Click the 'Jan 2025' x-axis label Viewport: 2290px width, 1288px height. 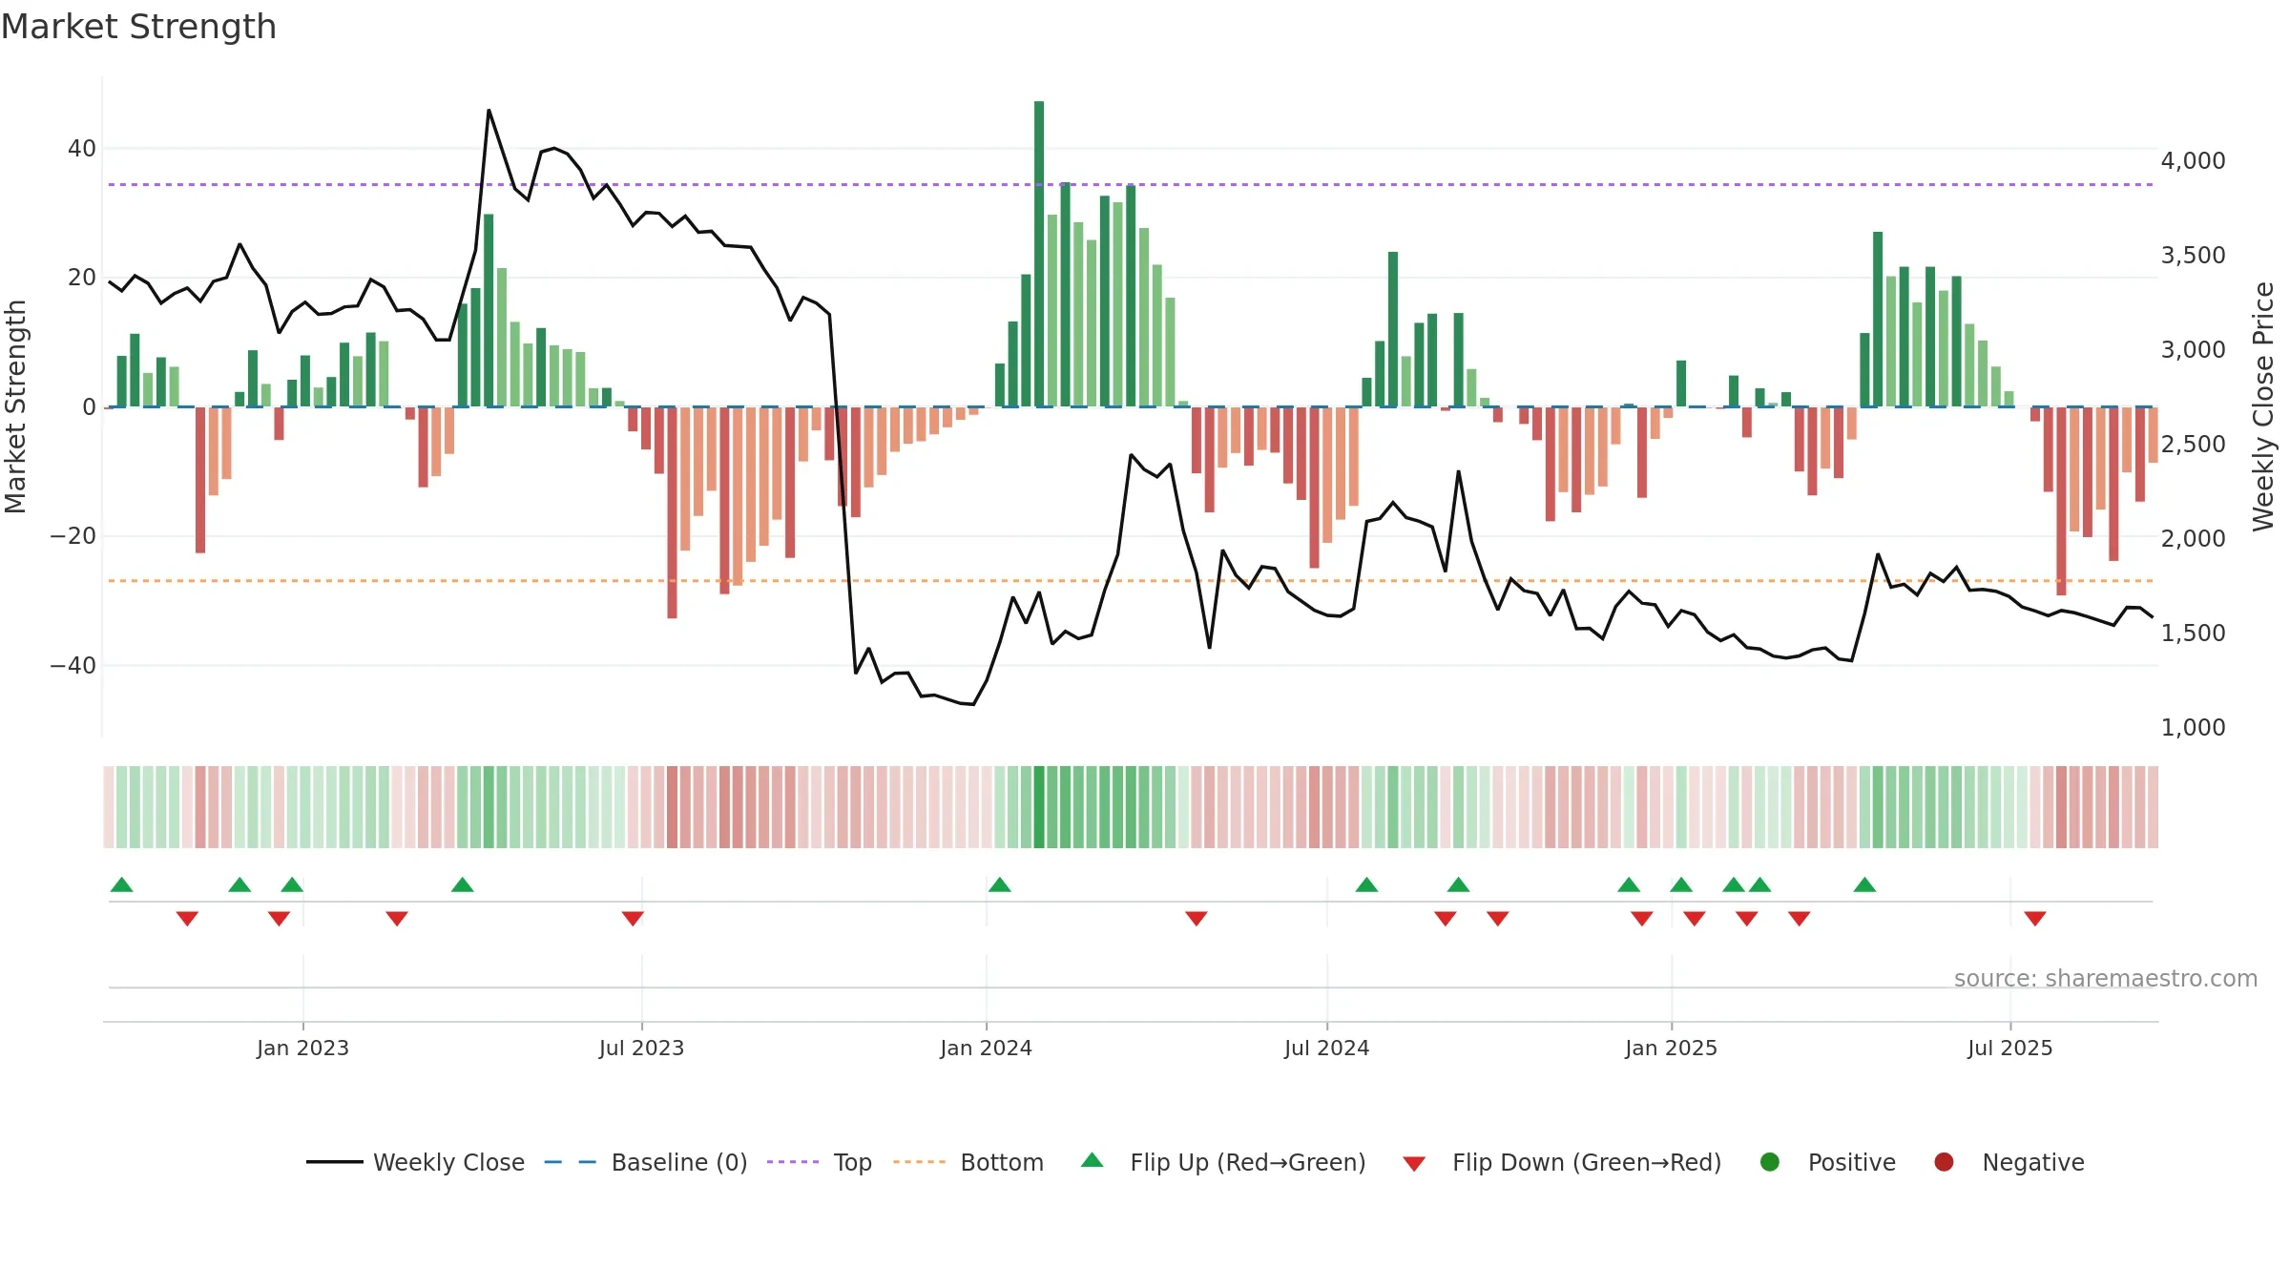click(1671, 1048)
